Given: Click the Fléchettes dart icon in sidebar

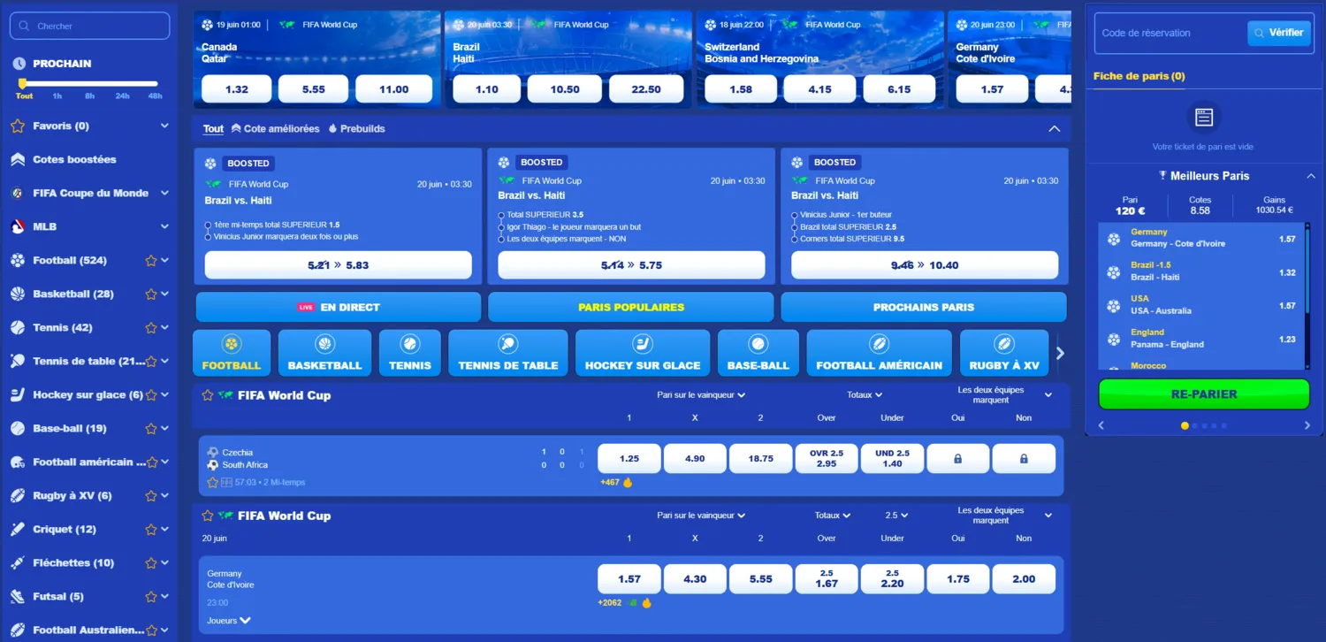Looking at the screenshot, I should point(18,563).
